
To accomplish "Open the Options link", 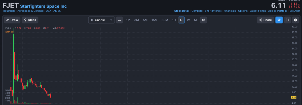I will tap(243, 11).
